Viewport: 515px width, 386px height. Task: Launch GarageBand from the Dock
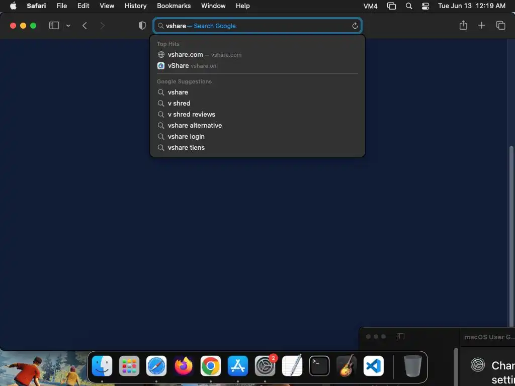click(x=347, y=366)
